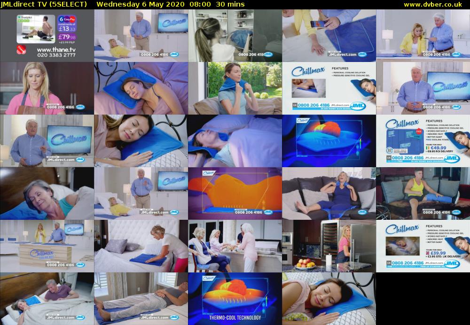Open the kitchen thumbnail with fruit bowl
Image resolution: width=470 pixels, height=325 pixels.
click(329, 246)
